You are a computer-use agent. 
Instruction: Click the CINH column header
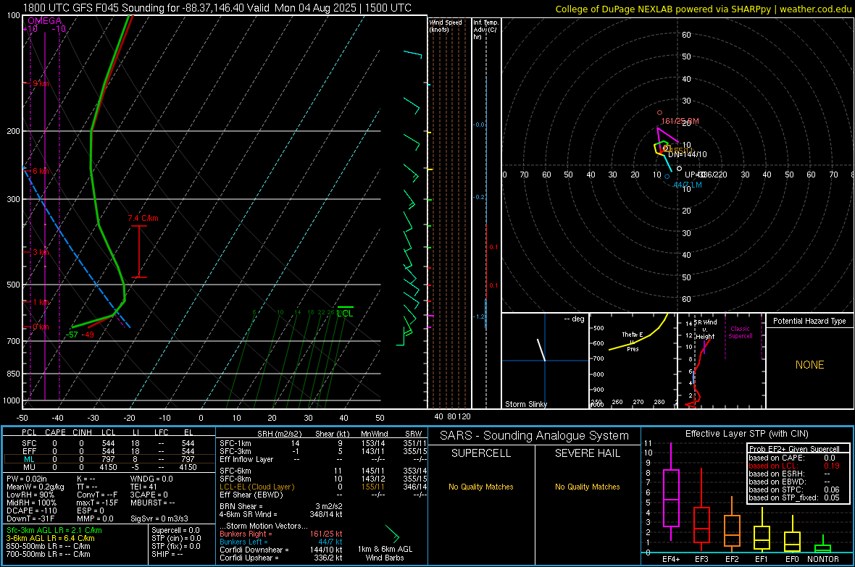[82, 432]
